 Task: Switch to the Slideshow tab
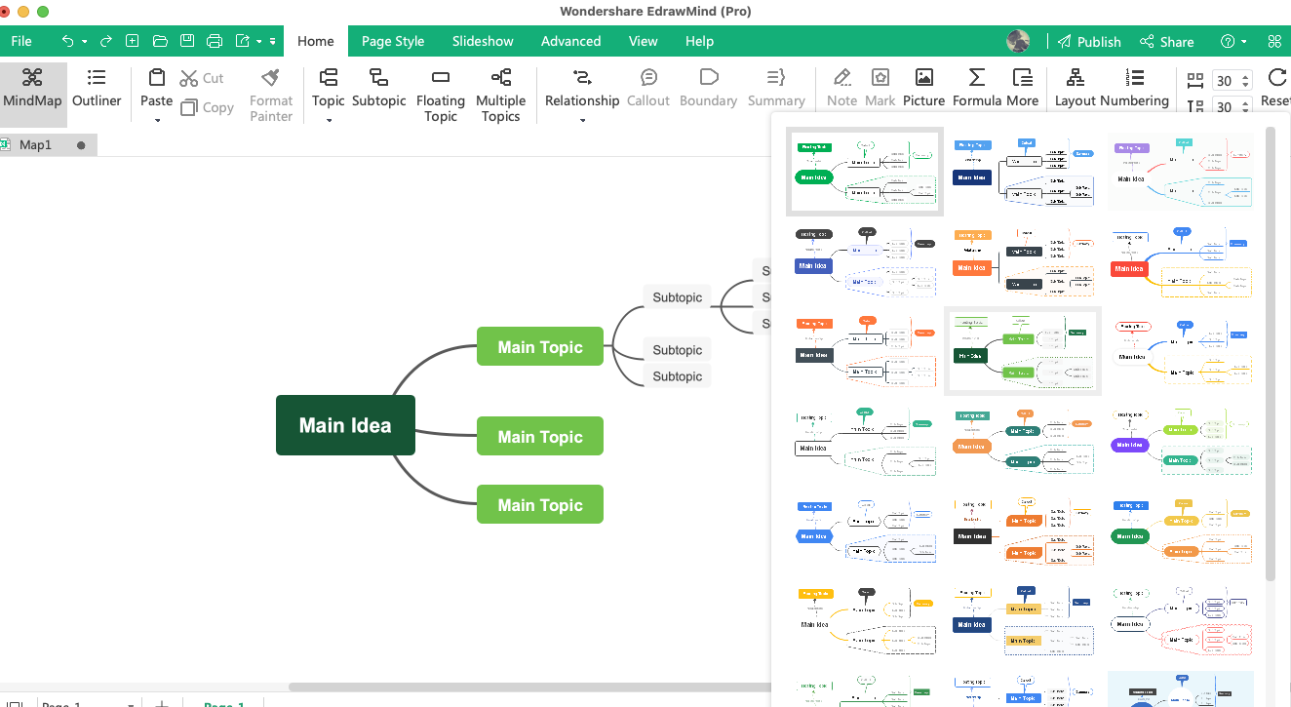pos(483,41)
